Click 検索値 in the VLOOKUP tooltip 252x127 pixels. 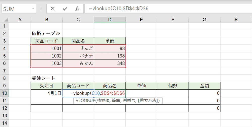(x=103, y=101)
